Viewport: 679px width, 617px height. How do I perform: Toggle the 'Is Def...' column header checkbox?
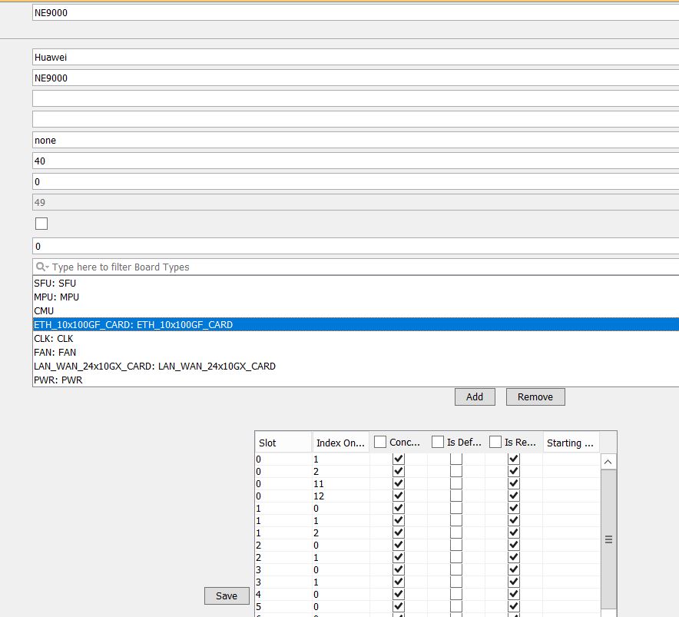click(x=438, y=443)
